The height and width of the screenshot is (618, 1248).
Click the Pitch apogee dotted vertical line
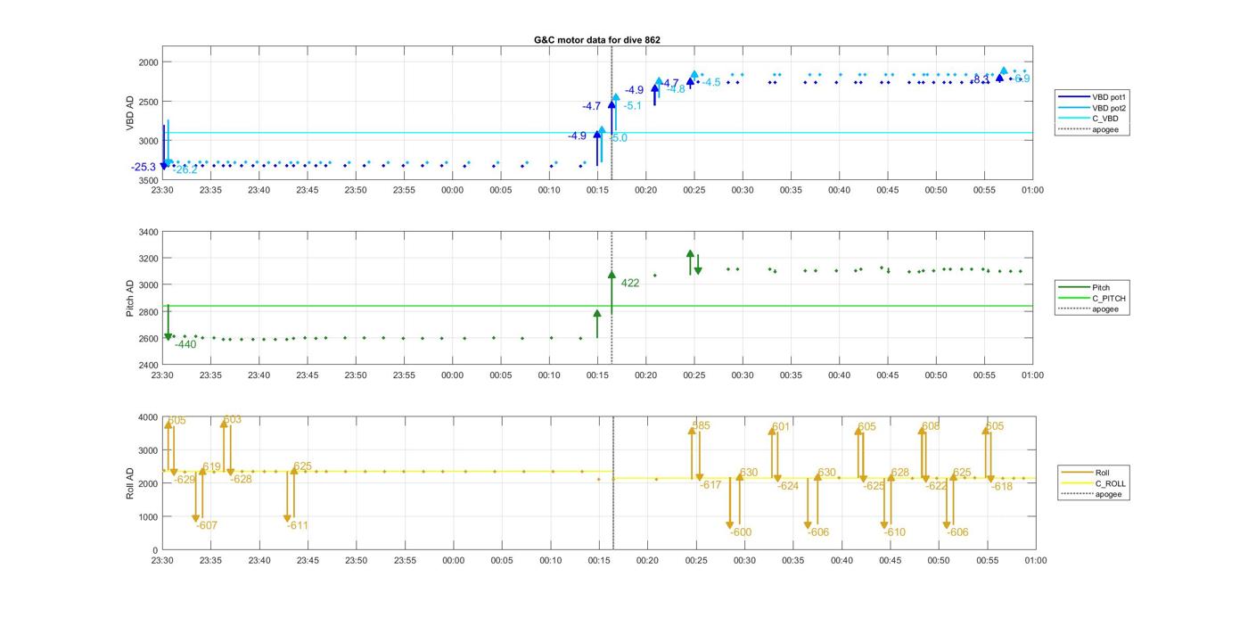pyautogui.click(x=612, y=299)
